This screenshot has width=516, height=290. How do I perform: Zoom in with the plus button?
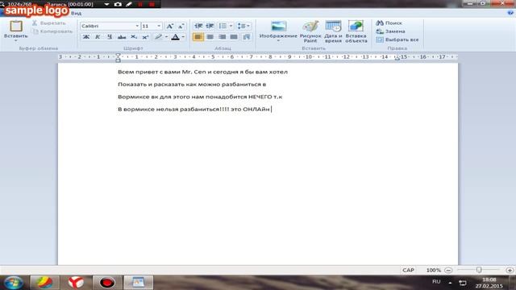510,271
